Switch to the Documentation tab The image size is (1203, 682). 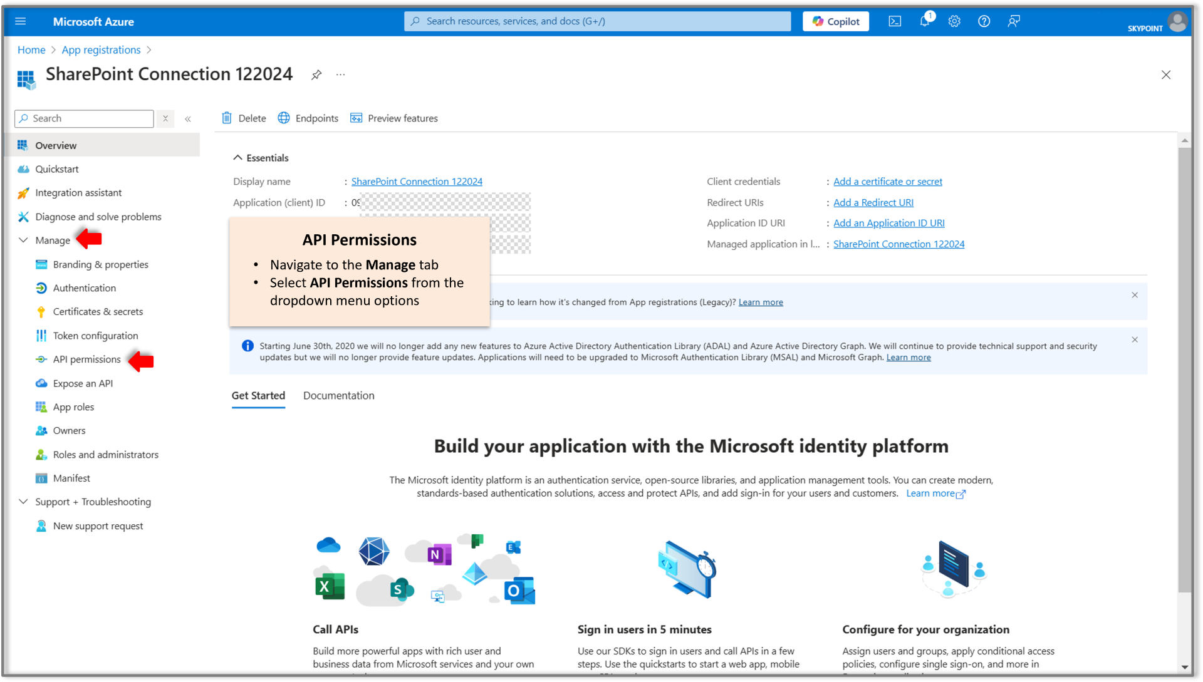pos(339,396)
